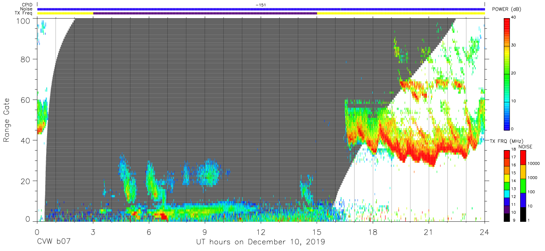Click the UT hour tick 21
The width and height of the screenshot is (545, 251).
pyautogui.click(x=429, y=232)
